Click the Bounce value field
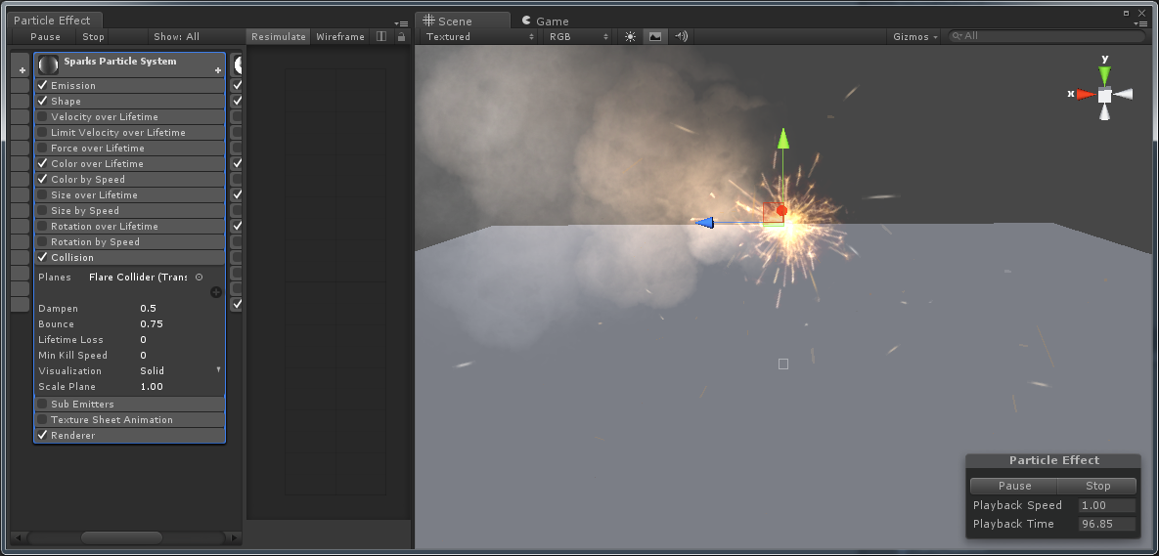 [x=180, y=324]
